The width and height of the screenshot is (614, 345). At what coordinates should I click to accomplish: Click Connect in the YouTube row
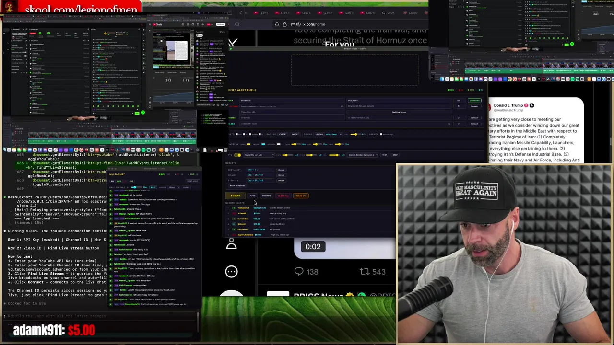pyautogui.click(x=474, y=106)
